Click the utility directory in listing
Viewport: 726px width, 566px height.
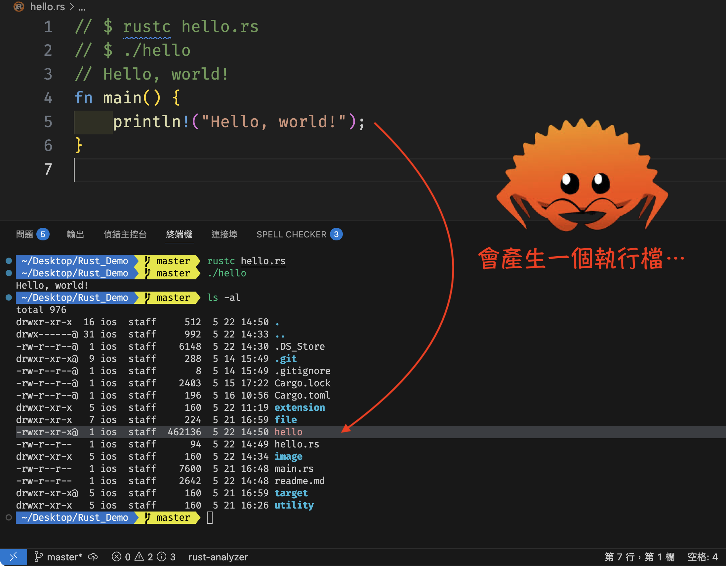click(x=294, y=505)
